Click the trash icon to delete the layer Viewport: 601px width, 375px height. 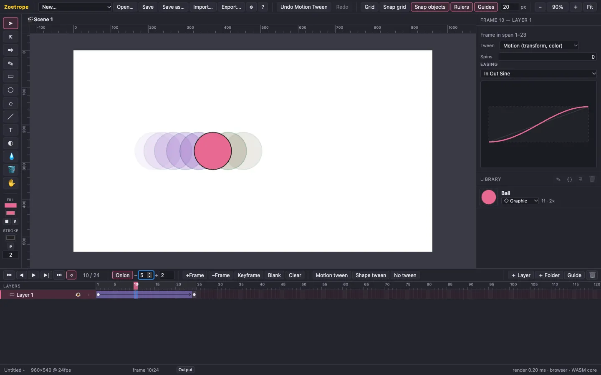[592, 275]
